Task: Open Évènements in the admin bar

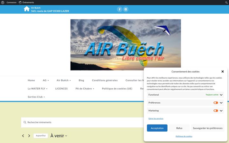Action: (26, 3)
